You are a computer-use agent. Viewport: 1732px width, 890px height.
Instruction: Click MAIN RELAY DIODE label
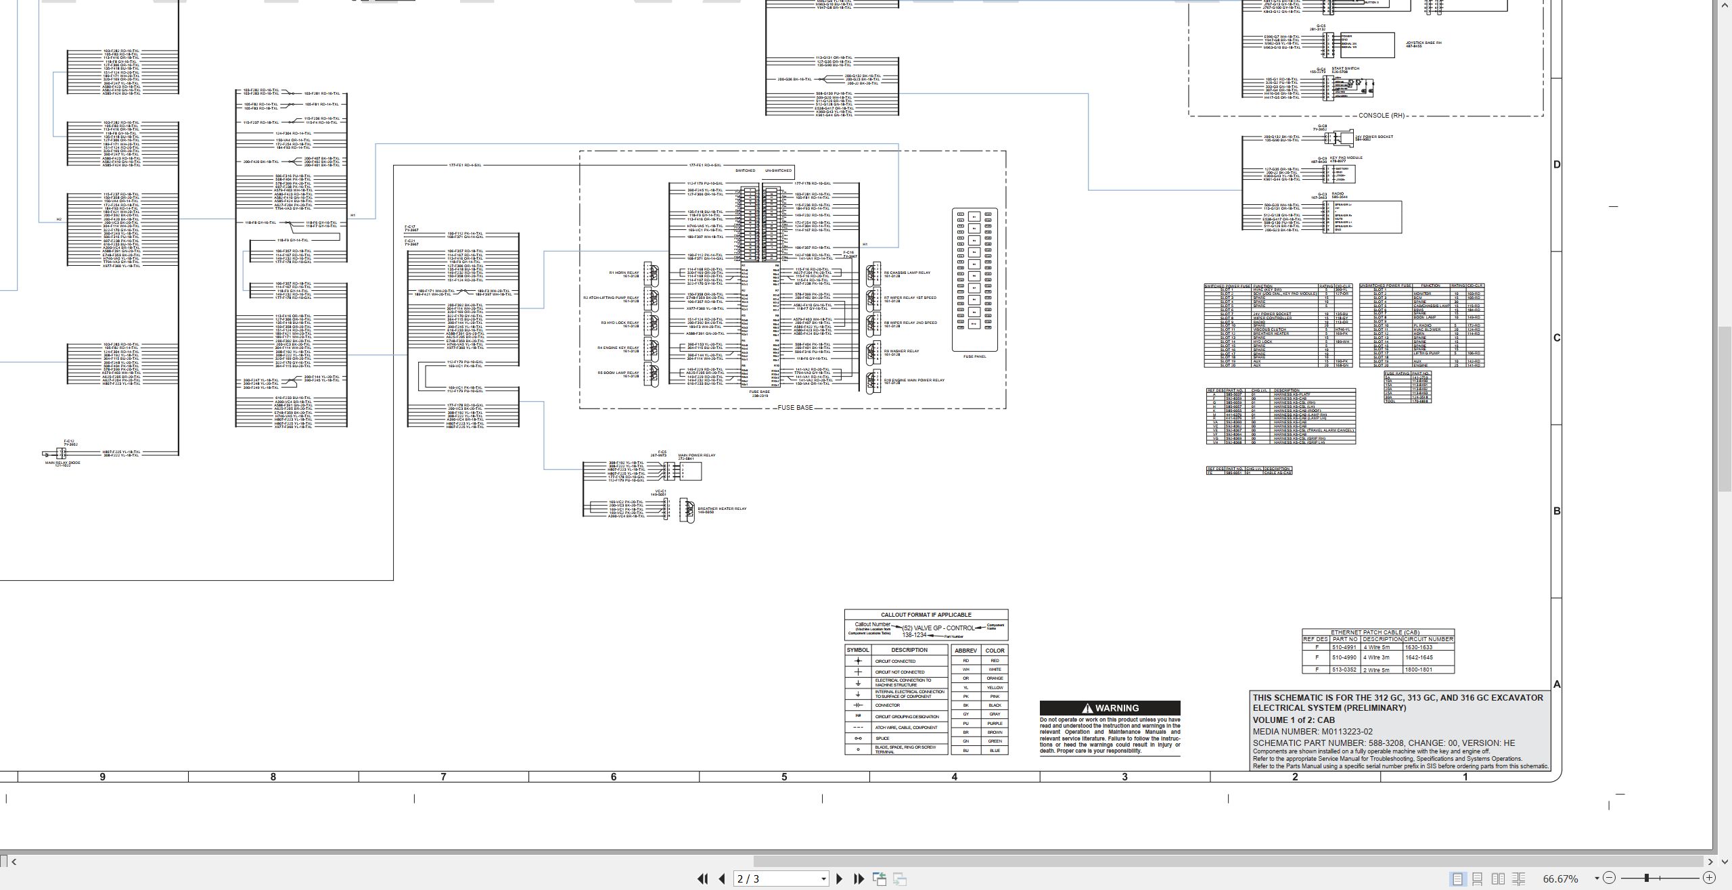click(62, 463)
